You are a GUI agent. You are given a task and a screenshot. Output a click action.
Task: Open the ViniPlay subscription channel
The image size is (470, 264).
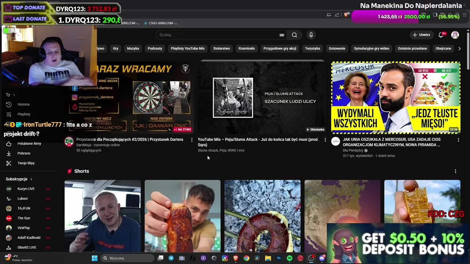tap(28, 228)
